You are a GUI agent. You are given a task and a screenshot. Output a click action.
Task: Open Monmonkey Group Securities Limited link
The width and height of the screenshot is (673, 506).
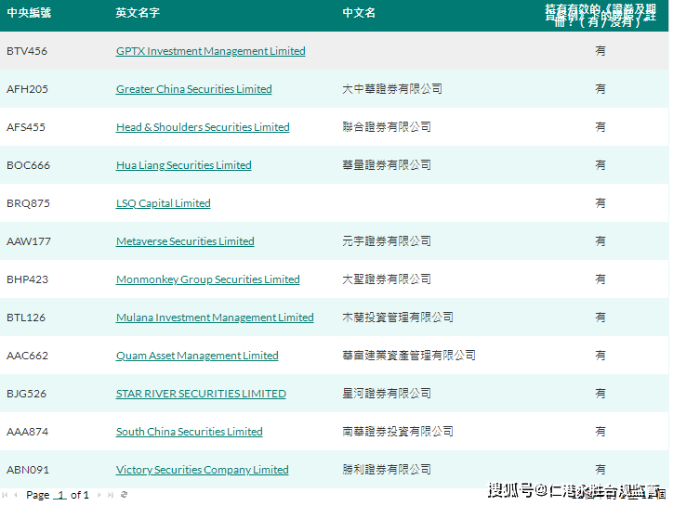coord(207,279)
